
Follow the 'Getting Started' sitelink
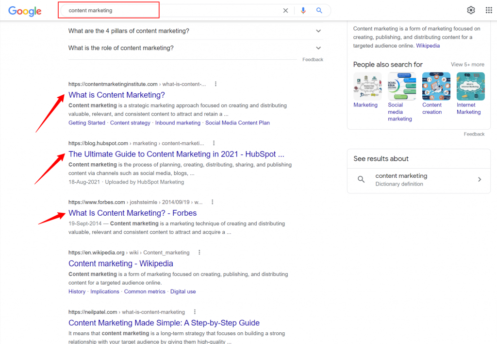(87, 123)
